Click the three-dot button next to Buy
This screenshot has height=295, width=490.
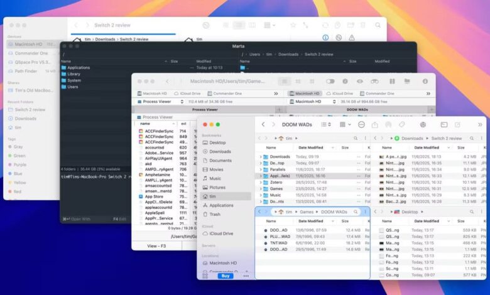[246, 276]
